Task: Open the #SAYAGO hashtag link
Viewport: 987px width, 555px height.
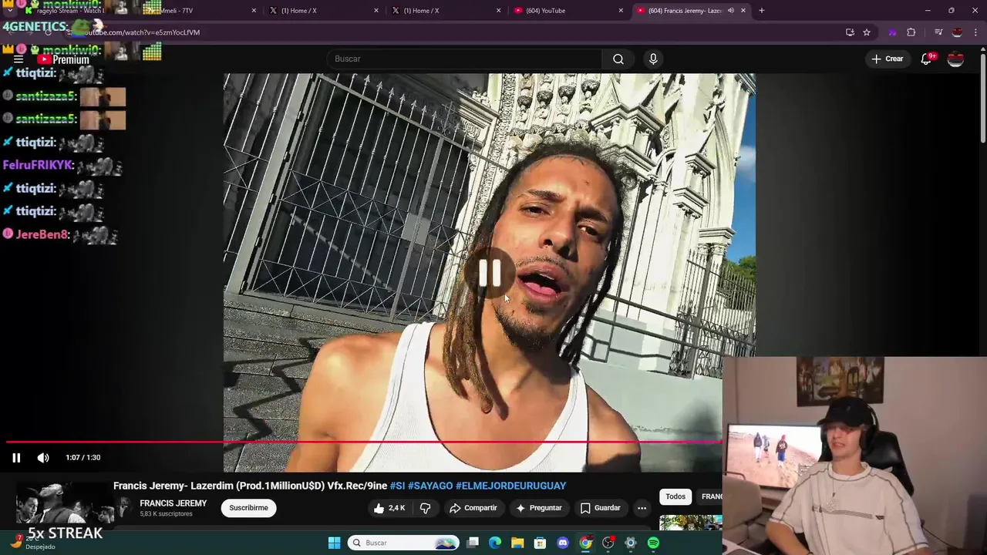Action: click(429, 486)
